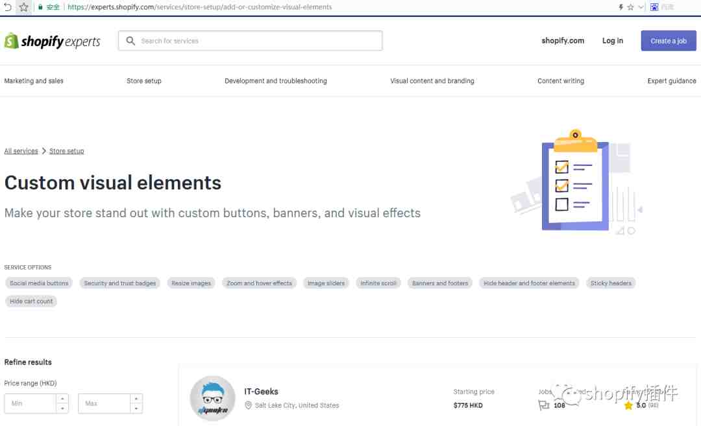Image resolution: width=701 pixels, height=426 pixels.
Task: Click the clipboard checklist illustration
Action: click(575, 181)
